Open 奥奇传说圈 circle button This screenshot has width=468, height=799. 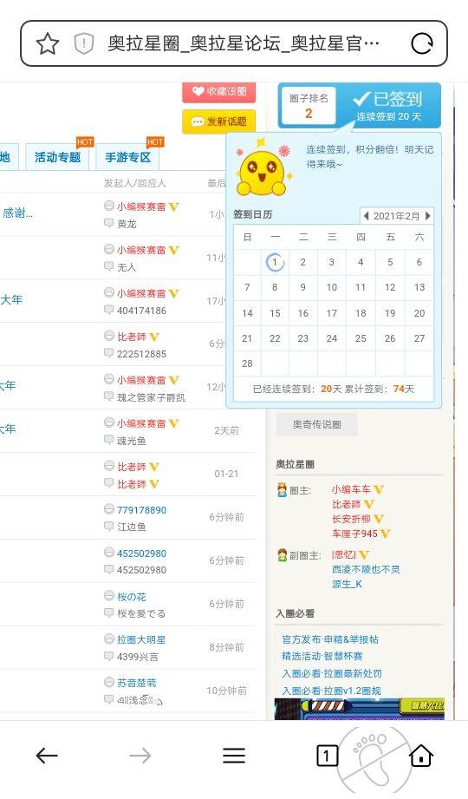(316, 424)
